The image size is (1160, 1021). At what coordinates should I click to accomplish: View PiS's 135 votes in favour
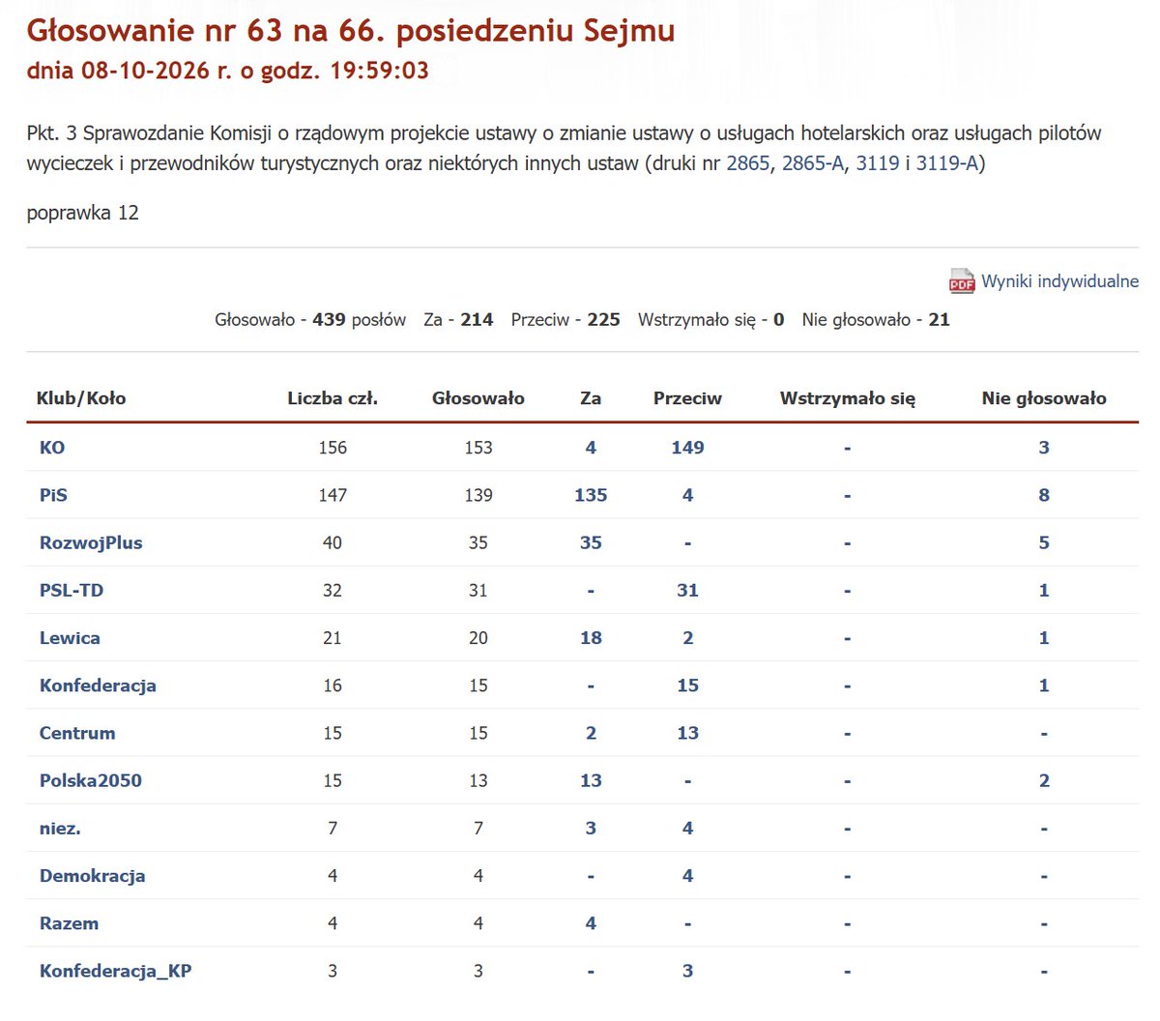coord(591,495)
